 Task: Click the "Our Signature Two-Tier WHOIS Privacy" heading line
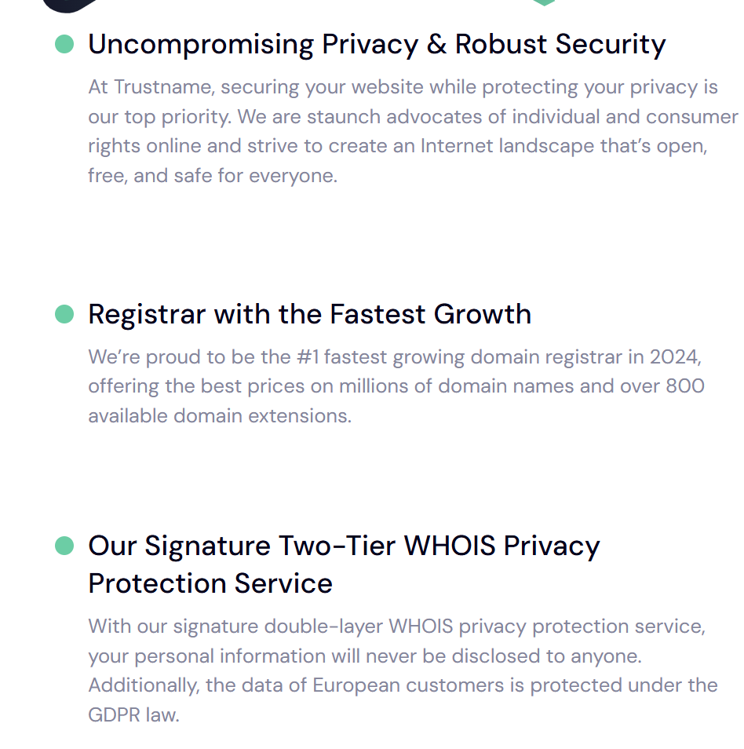pyautogui.click(x=344, y=545)
